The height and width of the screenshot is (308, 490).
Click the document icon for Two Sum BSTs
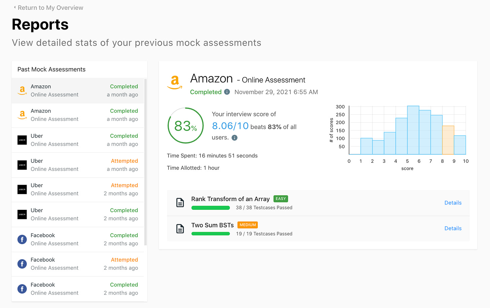pos(180,229)
